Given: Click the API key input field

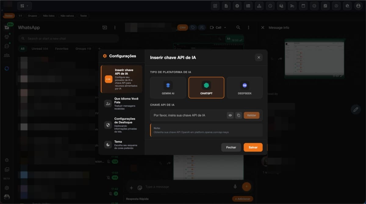Looking at the screenshot, I should [x=188, y=115].
